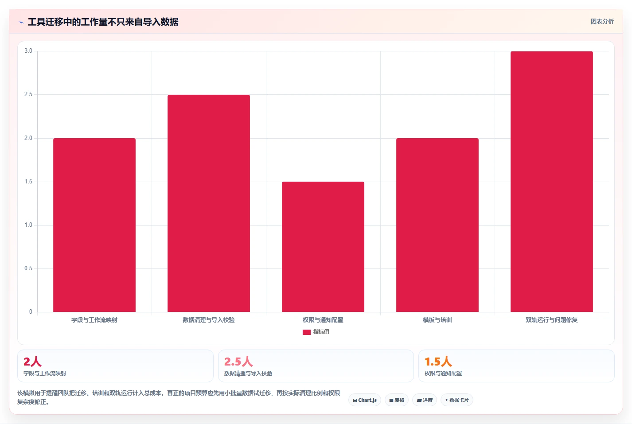Click the 数据卡片 tag
The image size is (632, 424).
tap(457, 400)
